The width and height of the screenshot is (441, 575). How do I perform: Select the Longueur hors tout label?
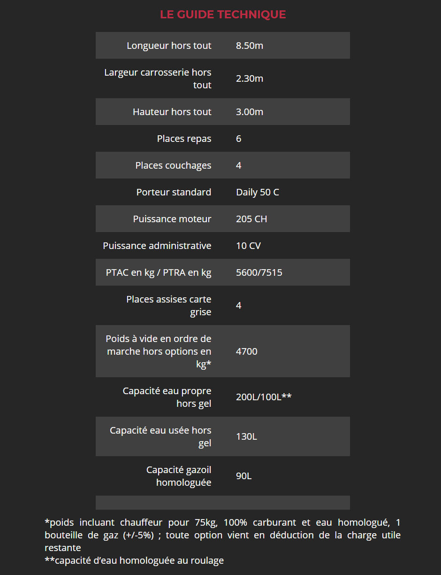(x=169, y=46)
